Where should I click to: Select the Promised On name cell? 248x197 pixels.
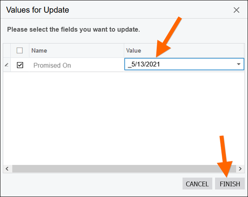[77, 65]
